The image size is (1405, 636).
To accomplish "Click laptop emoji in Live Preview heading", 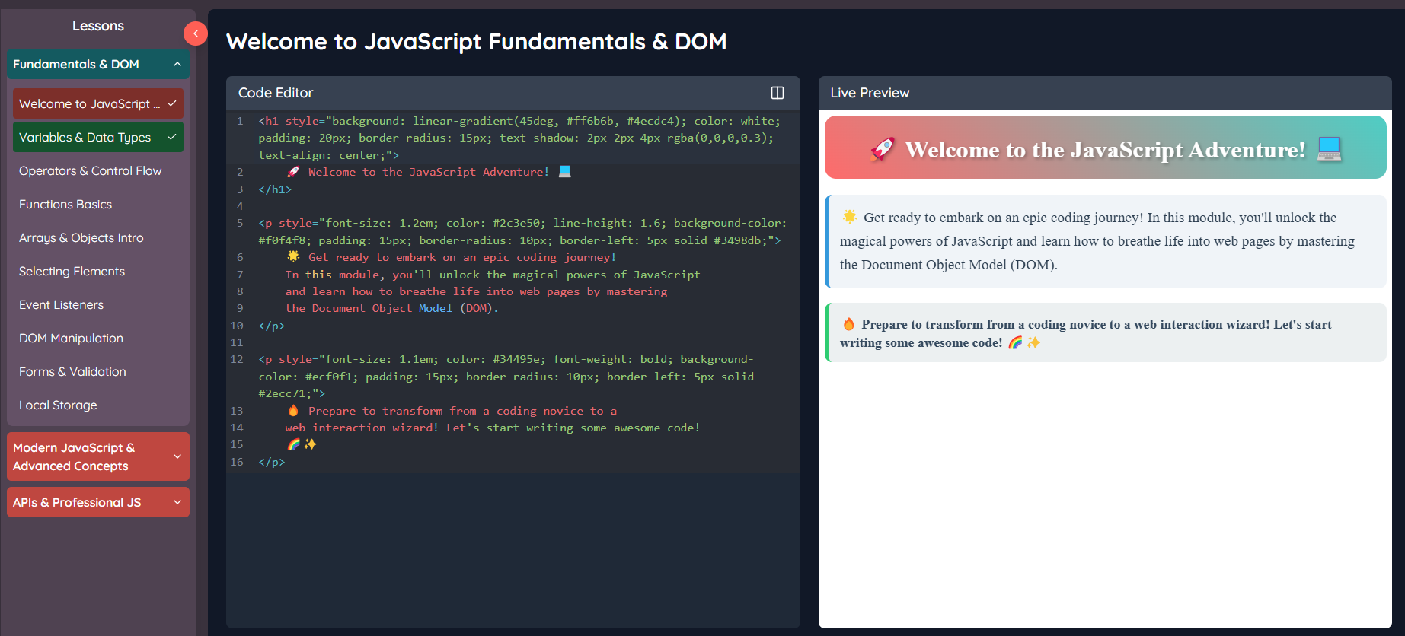I will pyautogui.click(x=1330, y=149).
